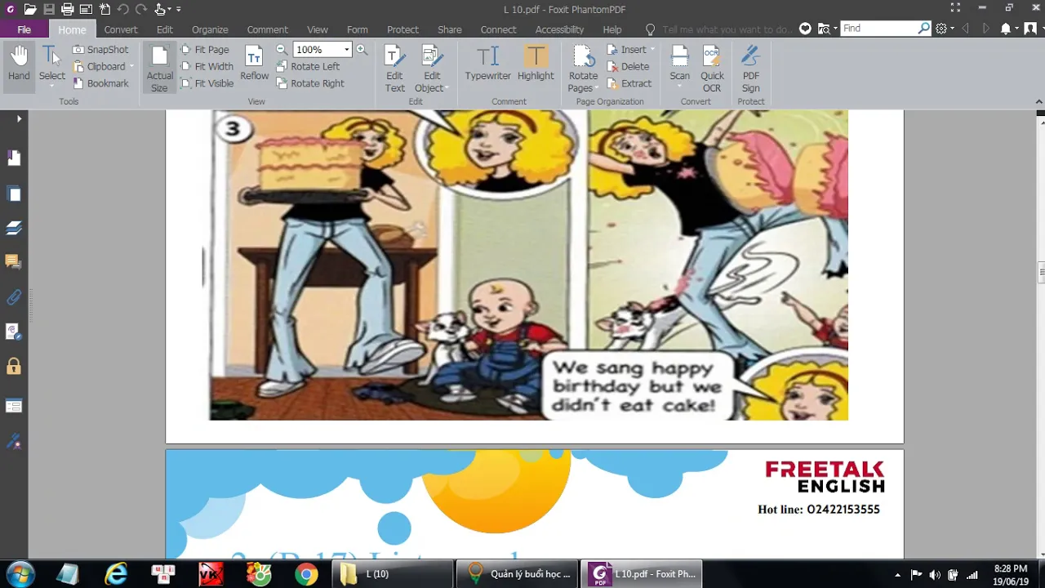Open the L (10) folder taskbar button
The width and height of the screenshot is (1045, 588).
393,574
